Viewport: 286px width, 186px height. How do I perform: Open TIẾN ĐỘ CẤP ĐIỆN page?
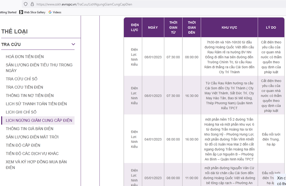tap(23, 145)
